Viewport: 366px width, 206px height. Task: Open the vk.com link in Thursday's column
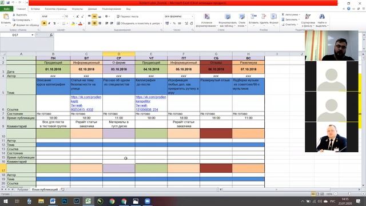click(x=151, y=103)
